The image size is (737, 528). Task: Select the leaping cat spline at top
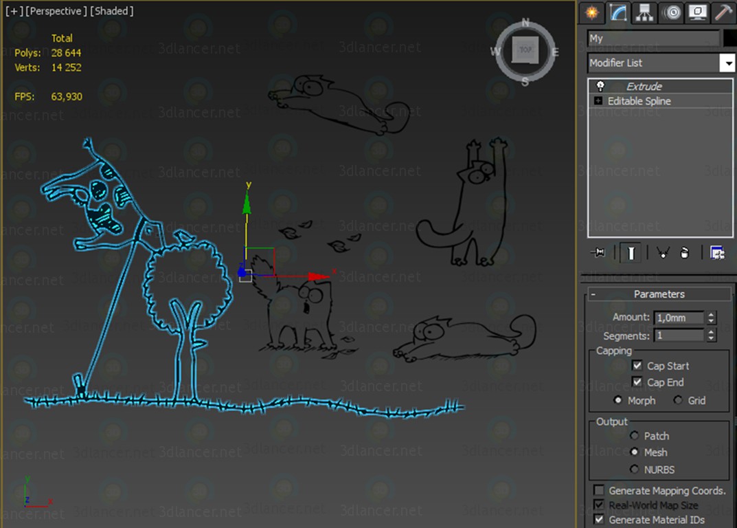point(339,104)
